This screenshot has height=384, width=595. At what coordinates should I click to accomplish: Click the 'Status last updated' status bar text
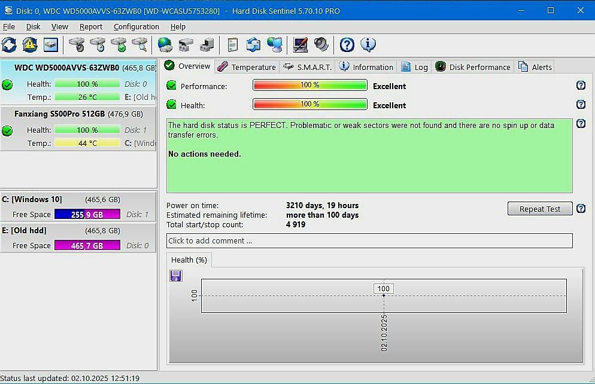coord(70,378)
